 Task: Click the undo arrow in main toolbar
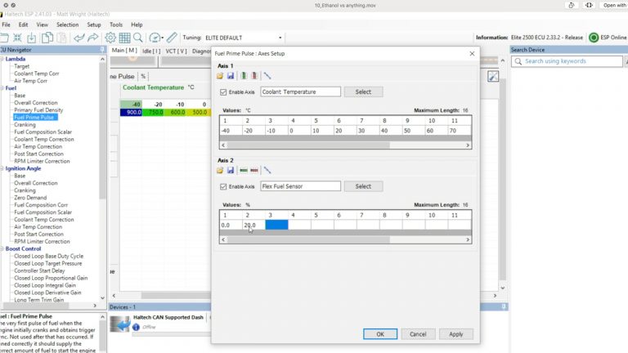point(79,38)
